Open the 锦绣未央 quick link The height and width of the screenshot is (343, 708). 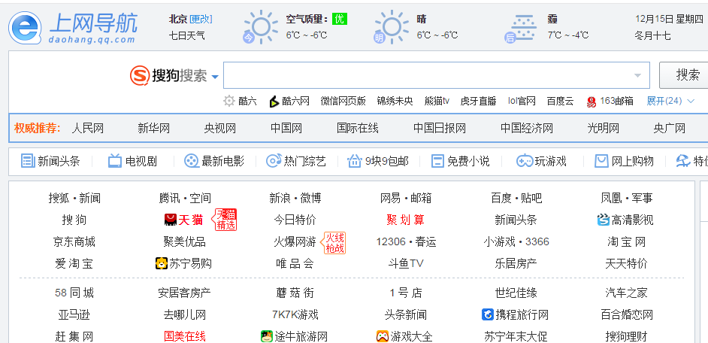[x=395, y=102]
